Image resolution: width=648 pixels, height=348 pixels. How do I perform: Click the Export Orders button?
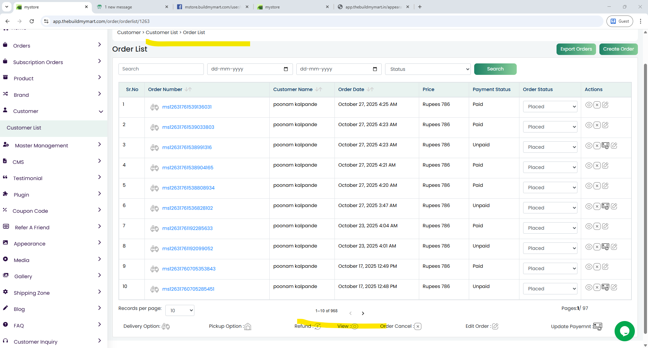576,49
